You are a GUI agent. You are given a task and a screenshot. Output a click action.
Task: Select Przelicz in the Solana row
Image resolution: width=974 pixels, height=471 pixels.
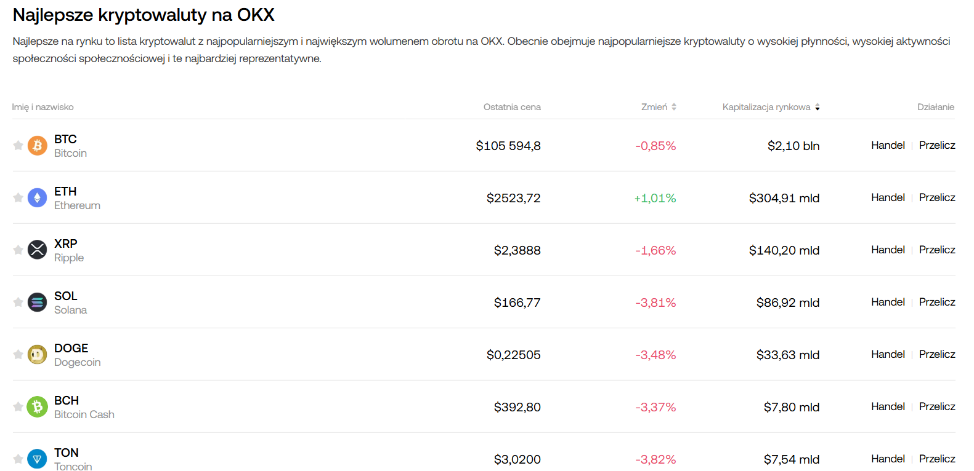937,302
